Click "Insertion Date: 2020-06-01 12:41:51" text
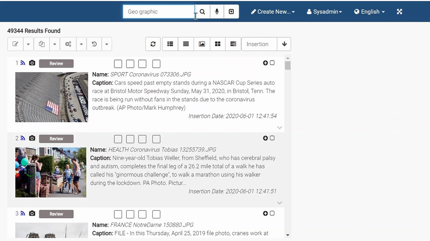430x241 pixels. (233, 191)
